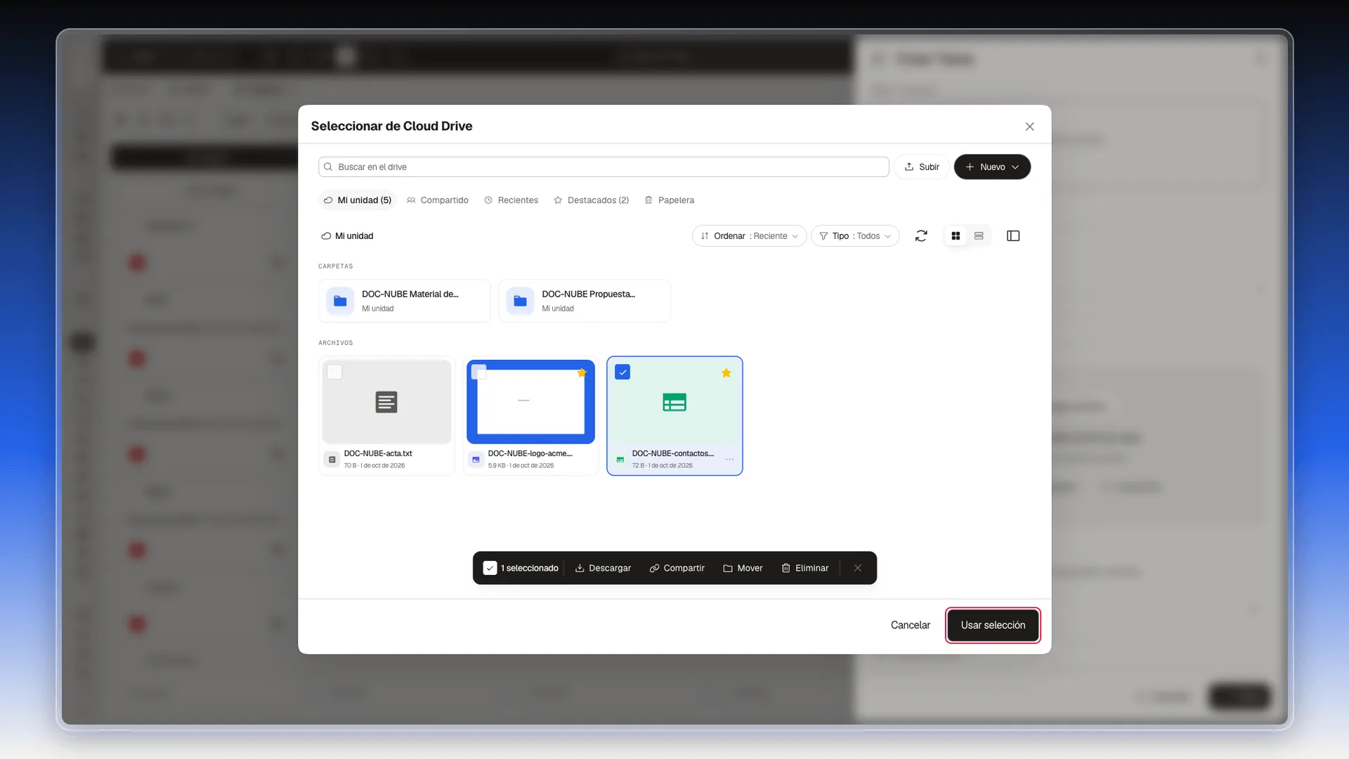Switch to grid view

tap(956, 236)
